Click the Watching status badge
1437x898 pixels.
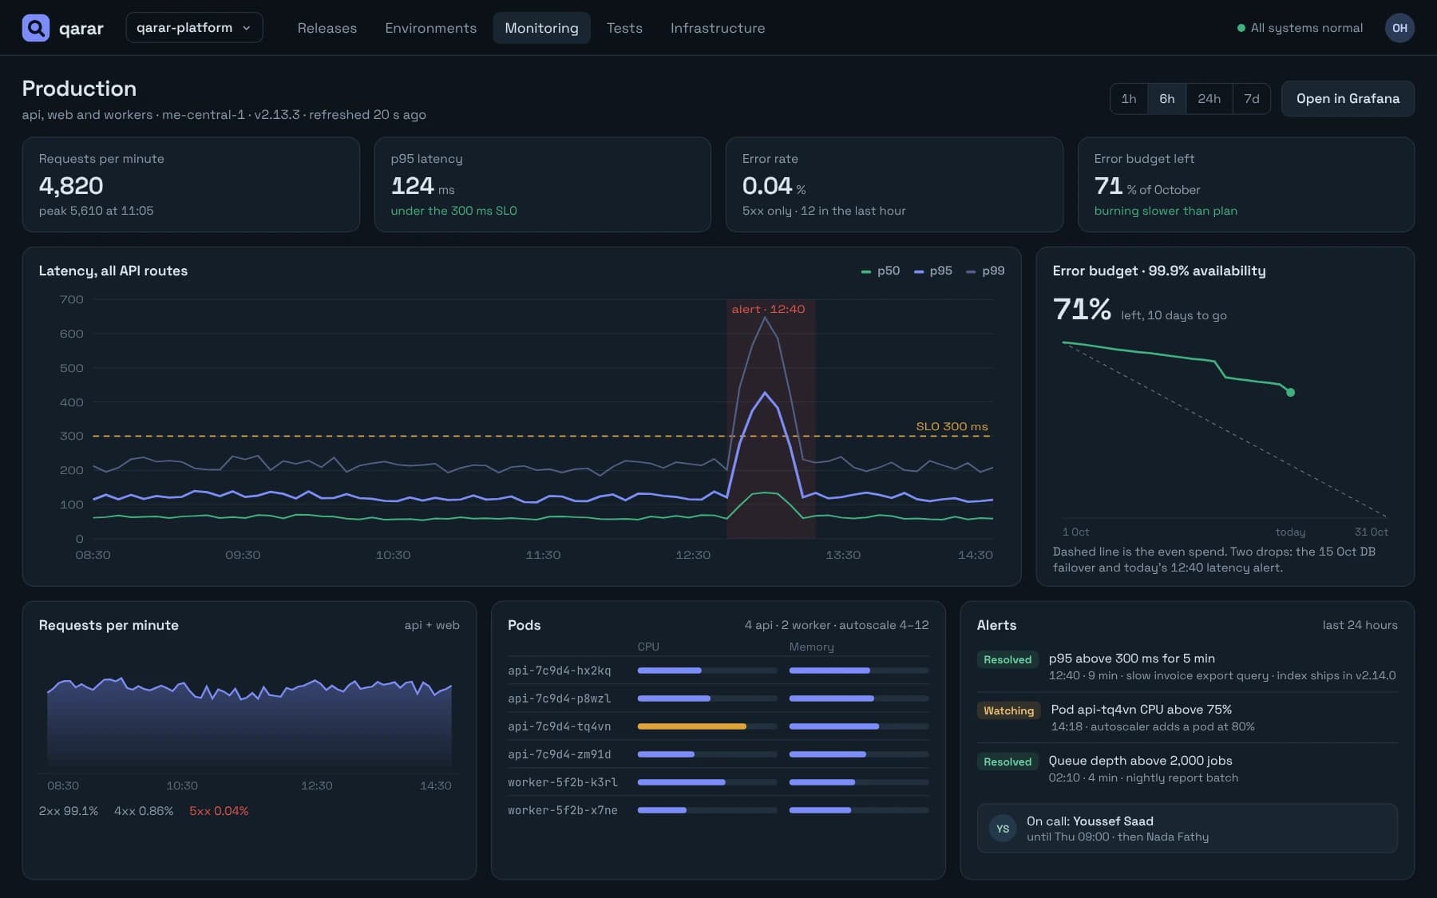(x=1008, y=710)
